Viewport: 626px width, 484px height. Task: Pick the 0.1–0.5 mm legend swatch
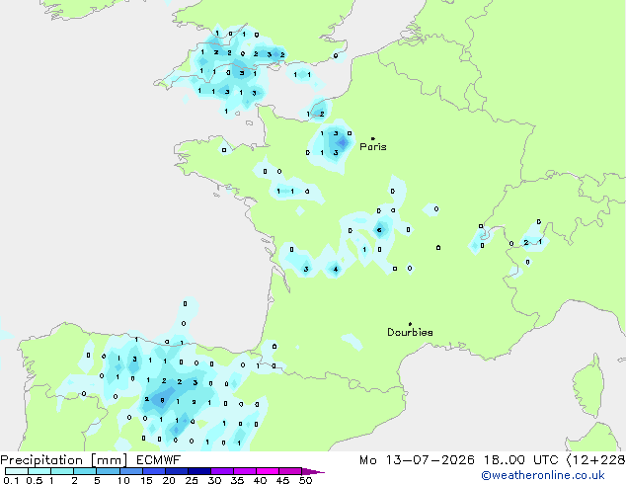[17, 471]
